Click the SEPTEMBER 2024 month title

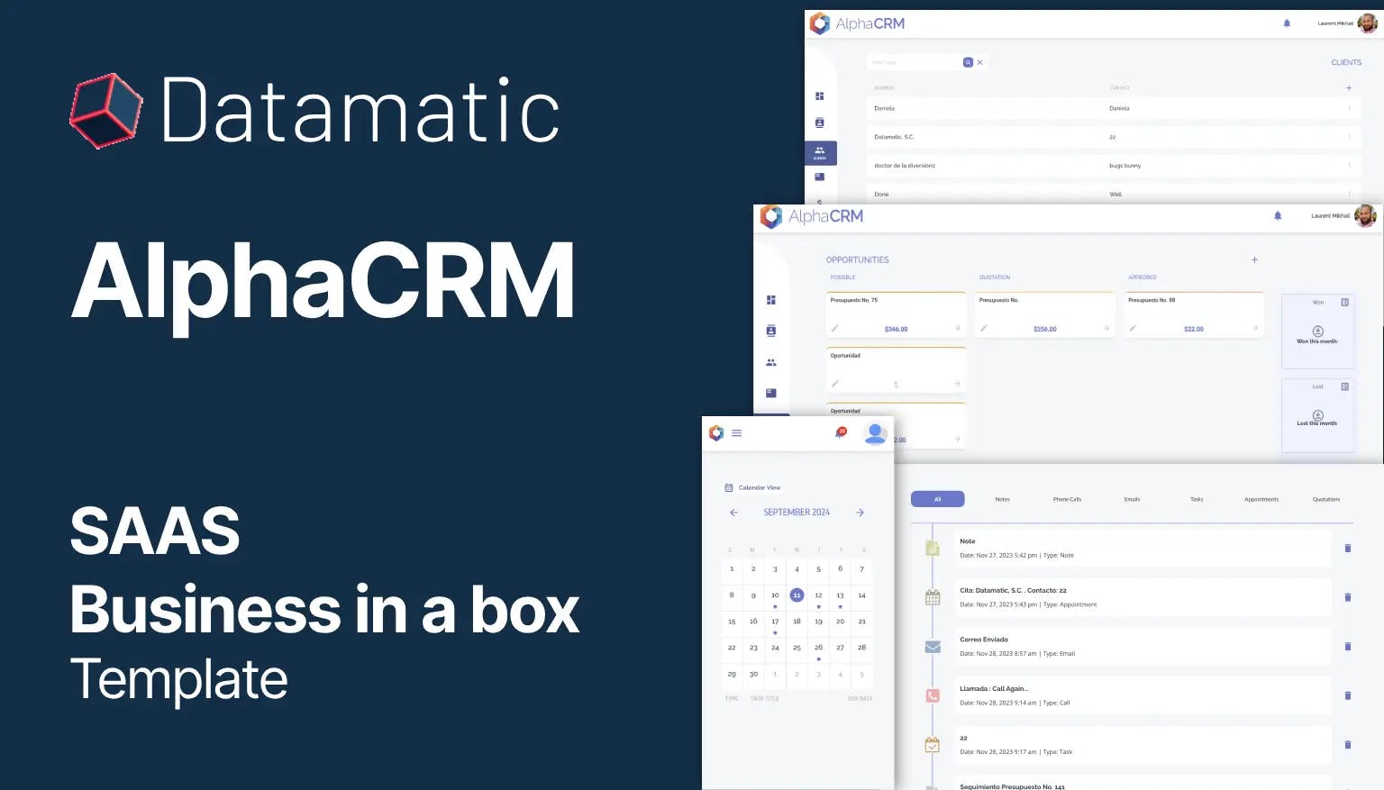797,513
